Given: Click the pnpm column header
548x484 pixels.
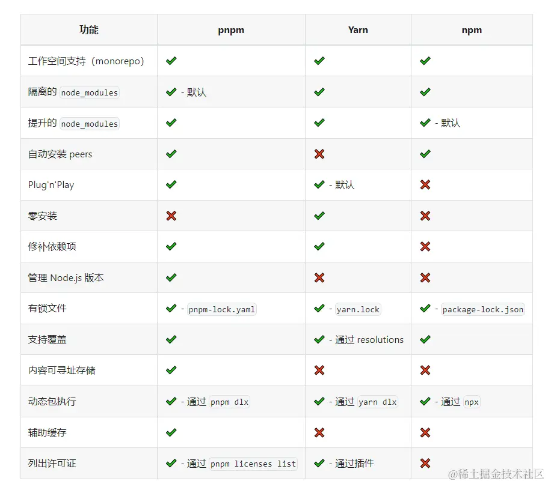Looking at the screenshot, I should point(231,30).
